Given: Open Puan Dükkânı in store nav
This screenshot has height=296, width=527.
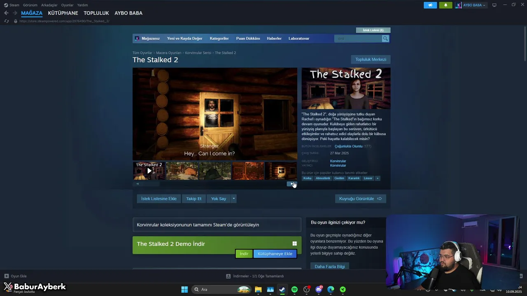Looking at the screenshot, I should (x=248, y=38).
